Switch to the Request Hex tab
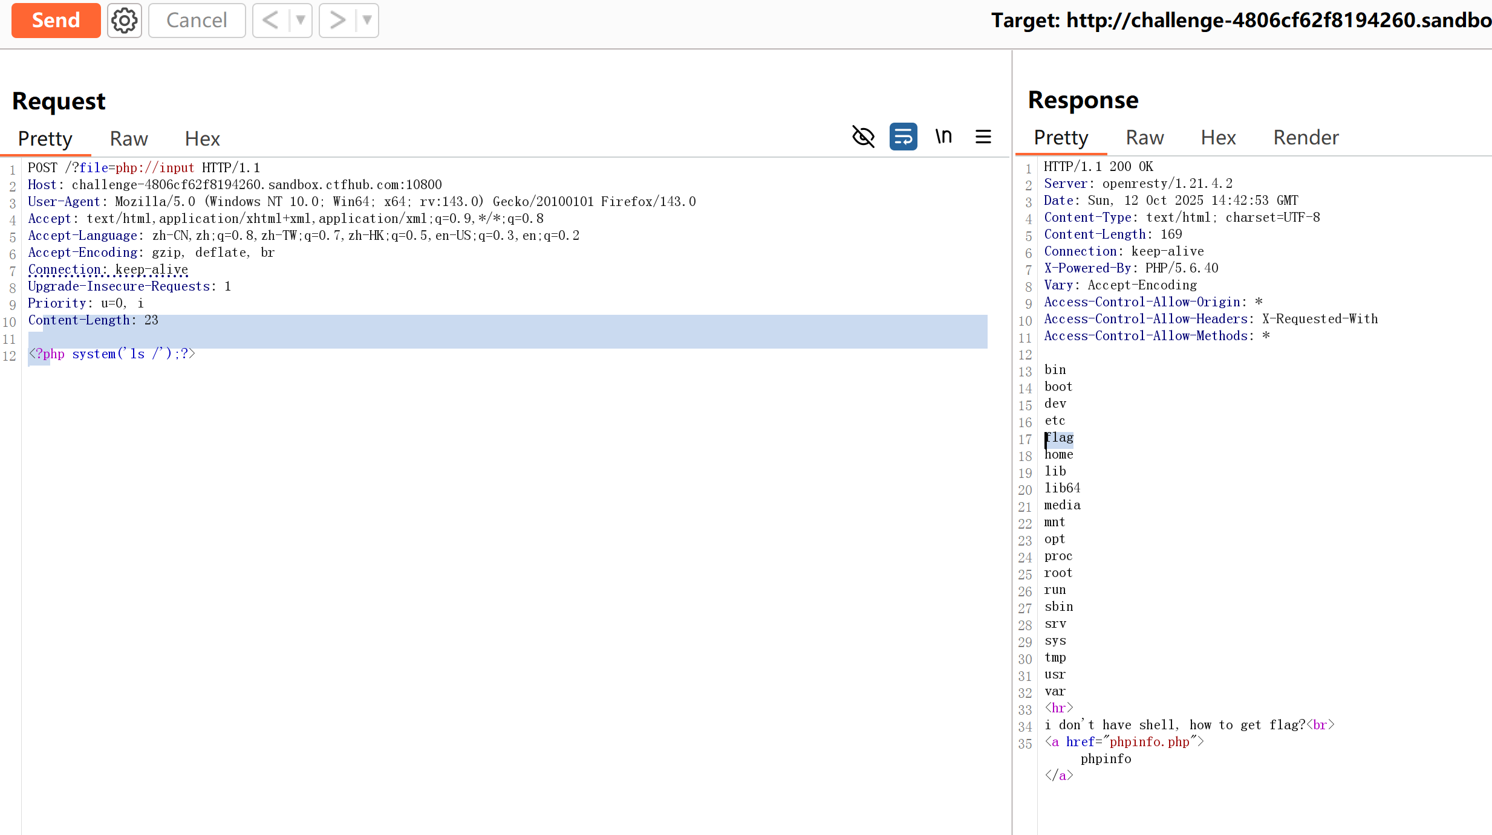1492x835 pixels. tap(202, 139)
